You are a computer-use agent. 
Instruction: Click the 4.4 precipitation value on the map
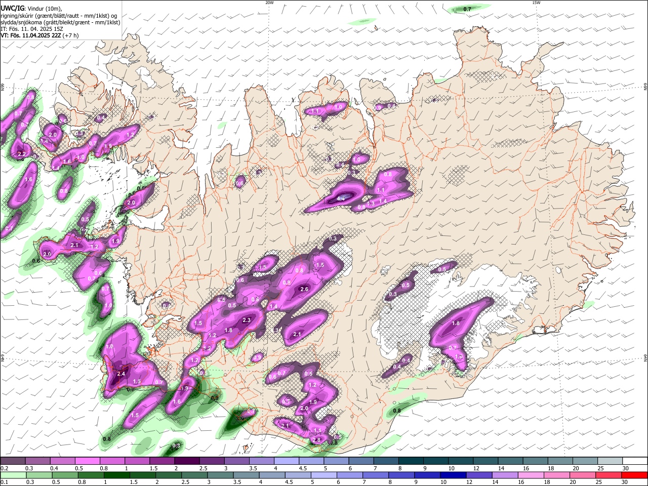[341, 199]
